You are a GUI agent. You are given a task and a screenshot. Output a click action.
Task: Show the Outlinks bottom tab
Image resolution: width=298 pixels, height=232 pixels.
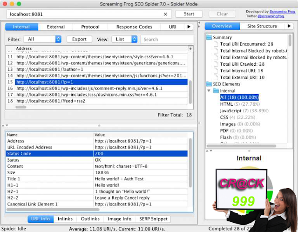pos(90,219)
